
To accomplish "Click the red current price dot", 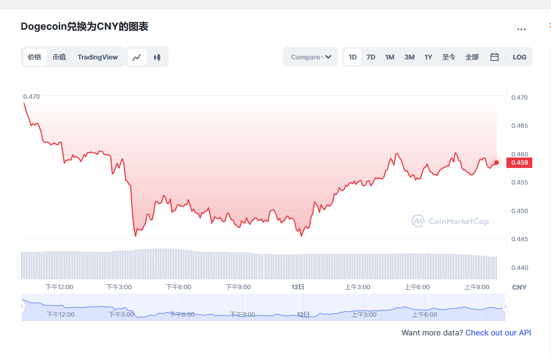I will point(496,162).
